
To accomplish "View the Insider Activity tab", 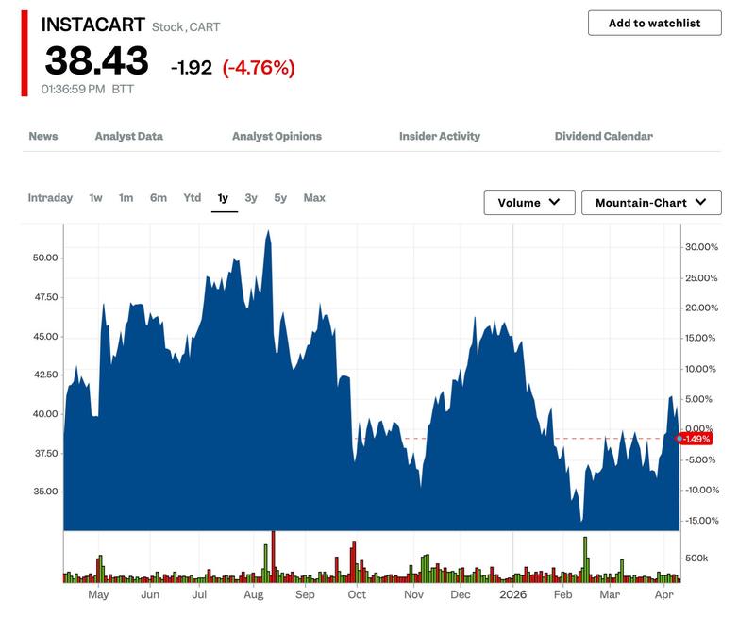I will 440,136.
